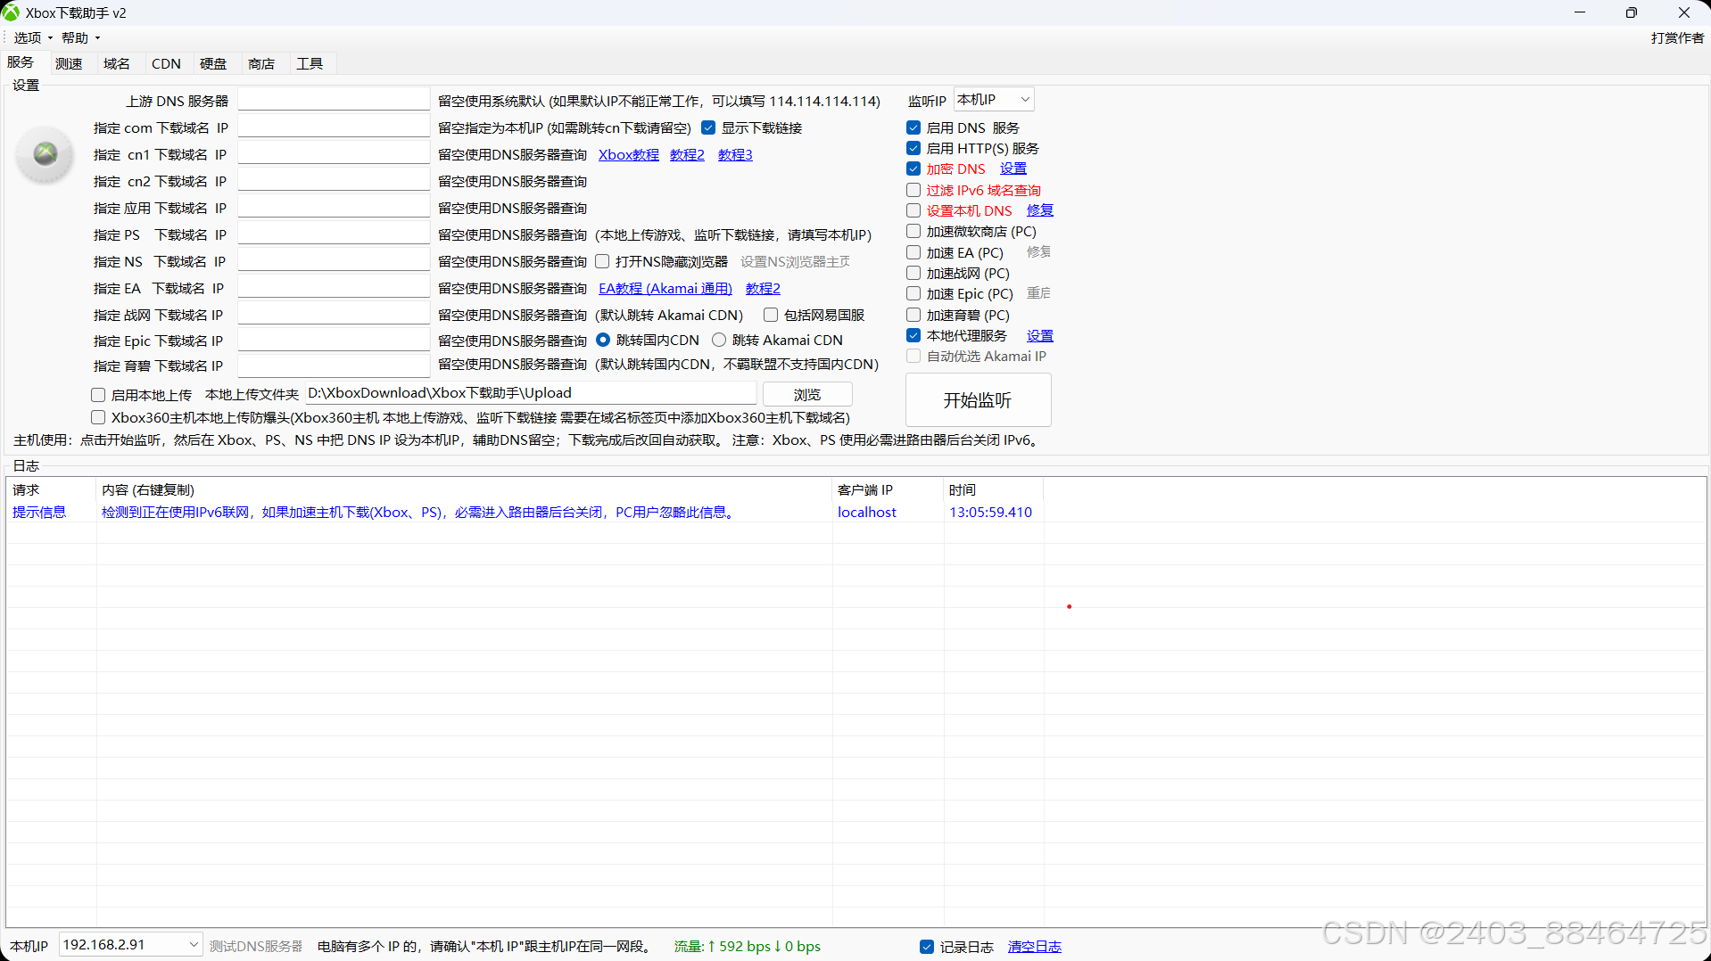Image resolution: width=1711 pixels, height=961 pixels.
Task: Click the Xbox logo icon in settings
Action: pos(45,154)
